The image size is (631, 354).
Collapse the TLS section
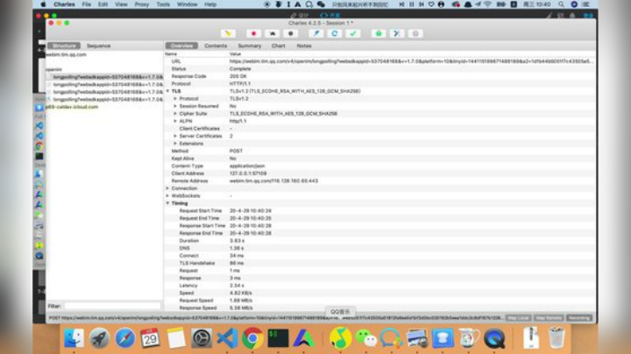(x=167, y=91)
